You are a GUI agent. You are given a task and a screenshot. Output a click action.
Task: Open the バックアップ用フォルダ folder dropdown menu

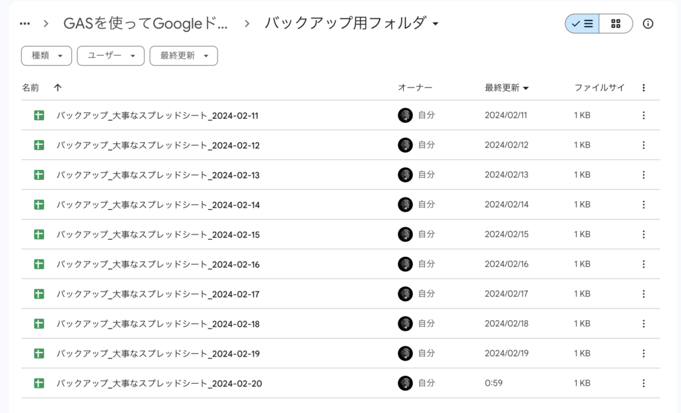tap(436, 25)
